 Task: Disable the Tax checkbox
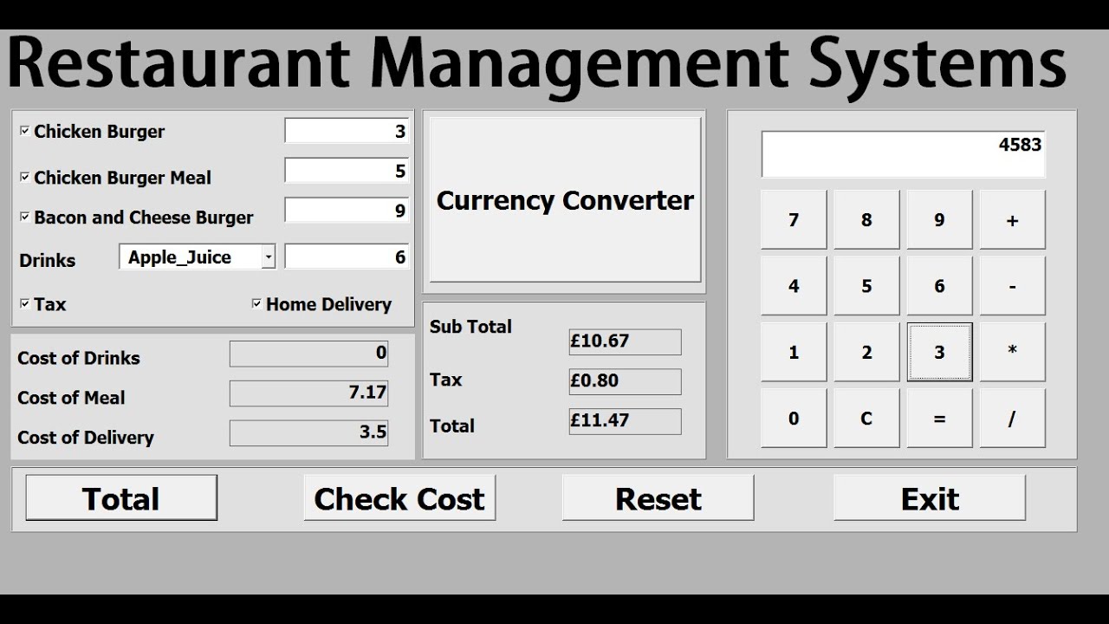tap(25, 303)
